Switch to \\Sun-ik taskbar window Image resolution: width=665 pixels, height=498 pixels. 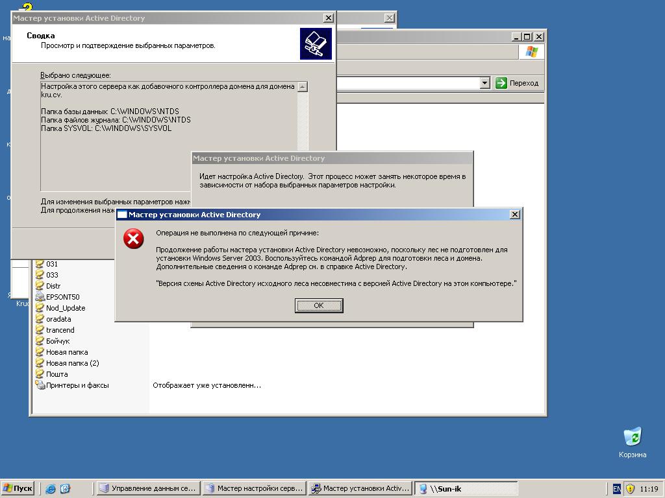(x=466, y=488)
